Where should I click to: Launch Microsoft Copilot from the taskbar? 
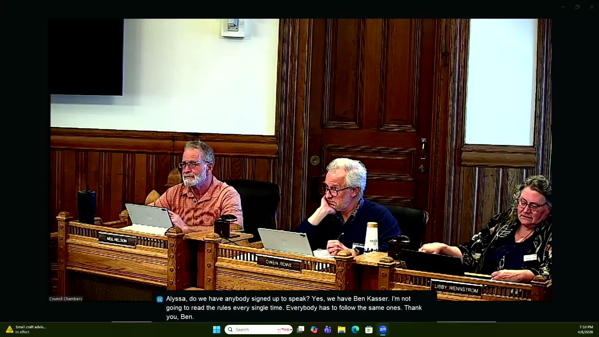click(x=314, y=330)
